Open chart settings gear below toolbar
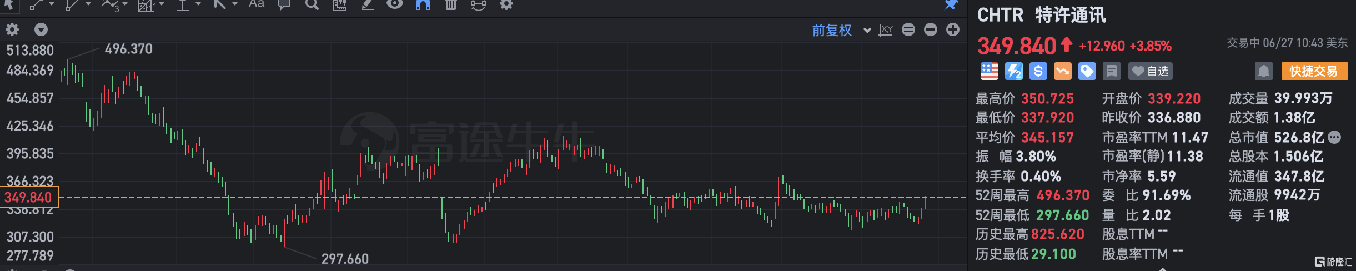Screen dimensions: 1356x271 [x=12, y=29]
